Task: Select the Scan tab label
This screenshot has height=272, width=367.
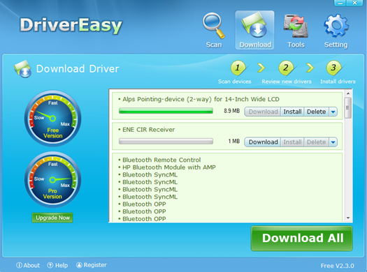Action: pos(214,45)
